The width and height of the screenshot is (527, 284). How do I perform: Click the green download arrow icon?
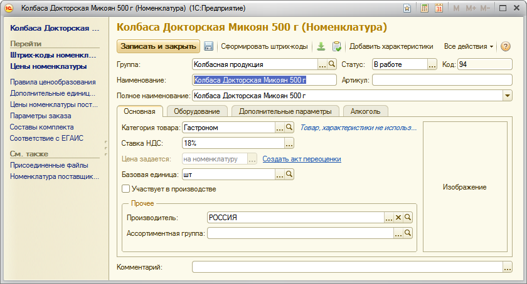pos(321,46)
